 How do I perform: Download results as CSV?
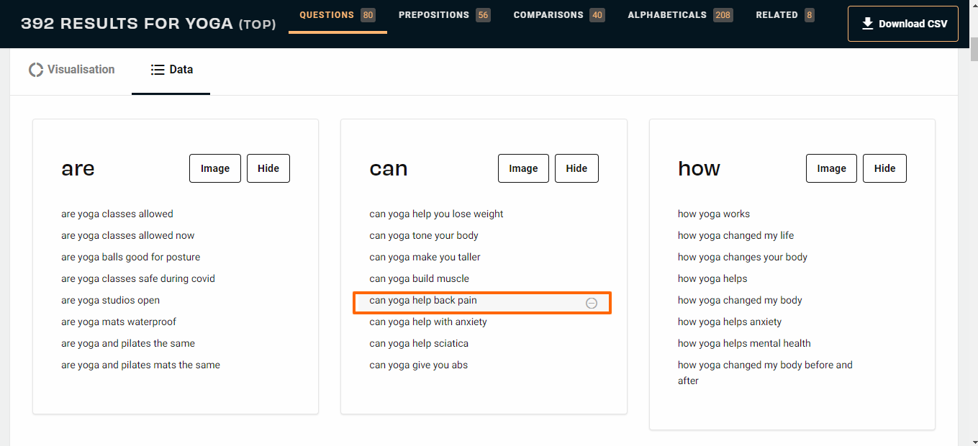(x=902, y=24)
